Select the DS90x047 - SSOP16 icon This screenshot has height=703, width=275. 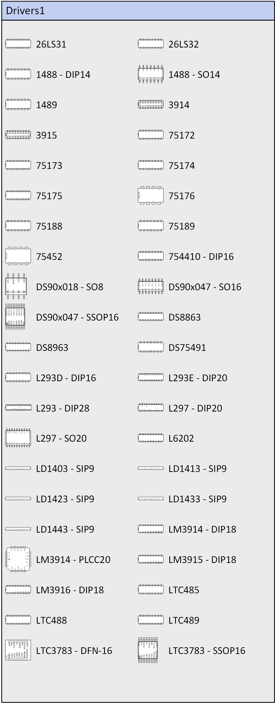coord(15,317)
